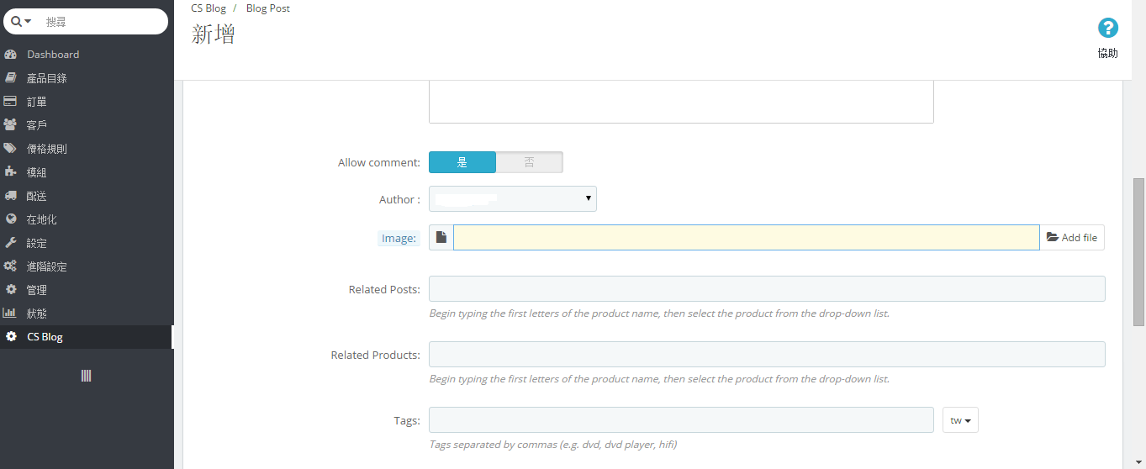The width and height of the screenshot is (1146, 469).
Task: Expand the tw language dropdown for Tags
Action: 960,420
